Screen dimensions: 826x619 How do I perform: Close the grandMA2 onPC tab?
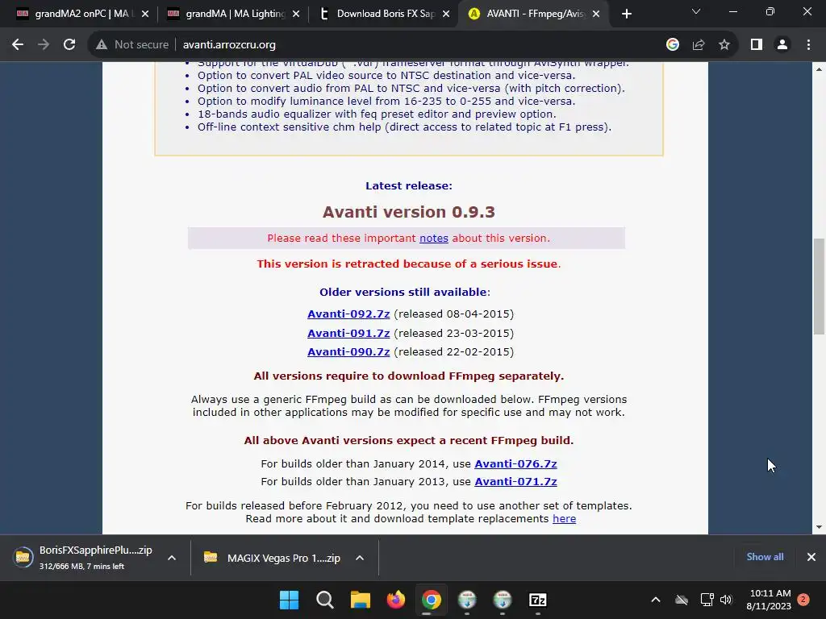click(145, 15)
